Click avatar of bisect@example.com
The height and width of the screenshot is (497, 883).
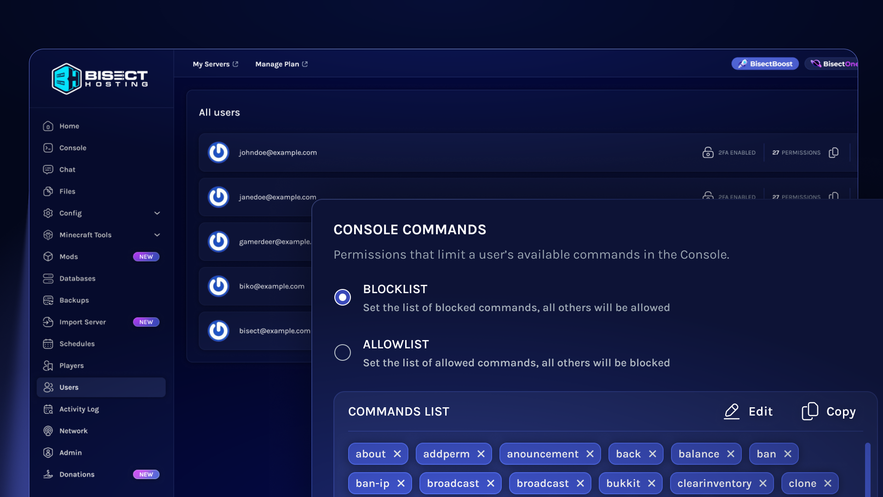tap(218, 331)
